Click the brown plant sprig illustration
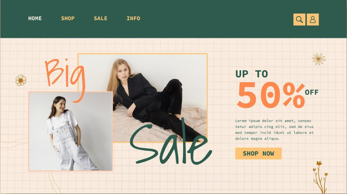Viewport: 347px width, 194px height. pos(320,177)
